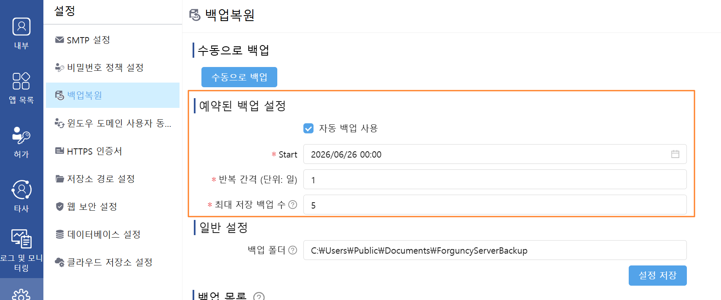Click the 설정 저장 button
Viewport: 721px width, 300px height.
(657, 276)
